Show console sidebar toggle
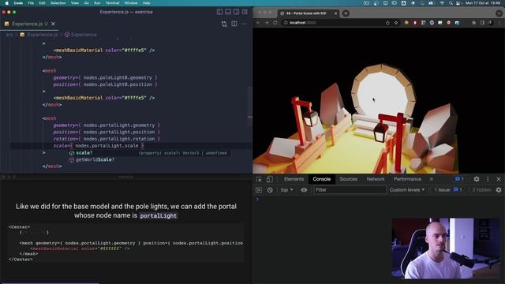The image size is (505, 284). click(x=259, y=190)
